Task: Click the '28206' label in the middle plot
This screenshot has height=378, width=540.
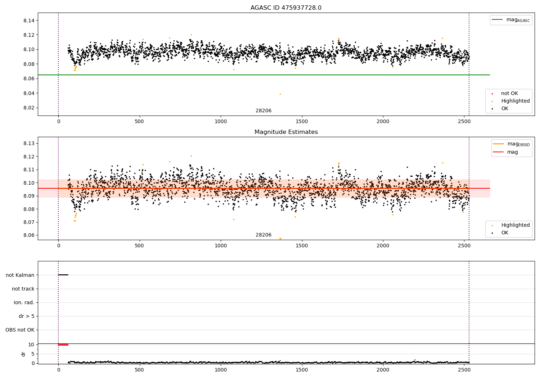Action: (264, 235)
